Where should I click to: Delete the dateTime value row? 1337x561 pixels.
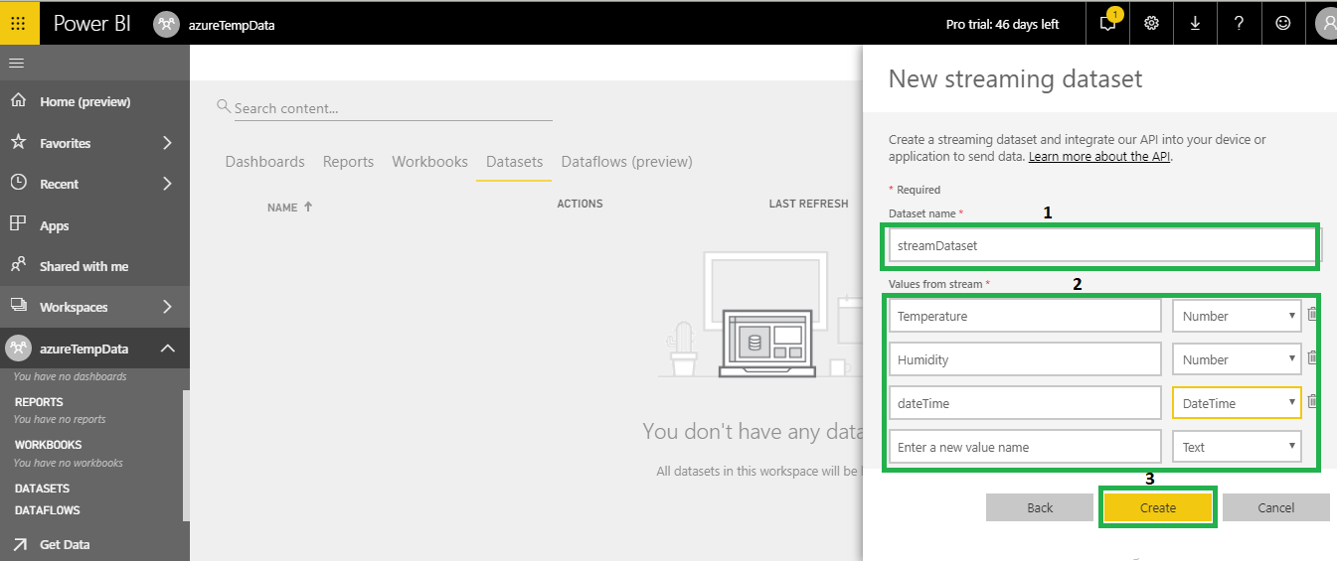1312,401
